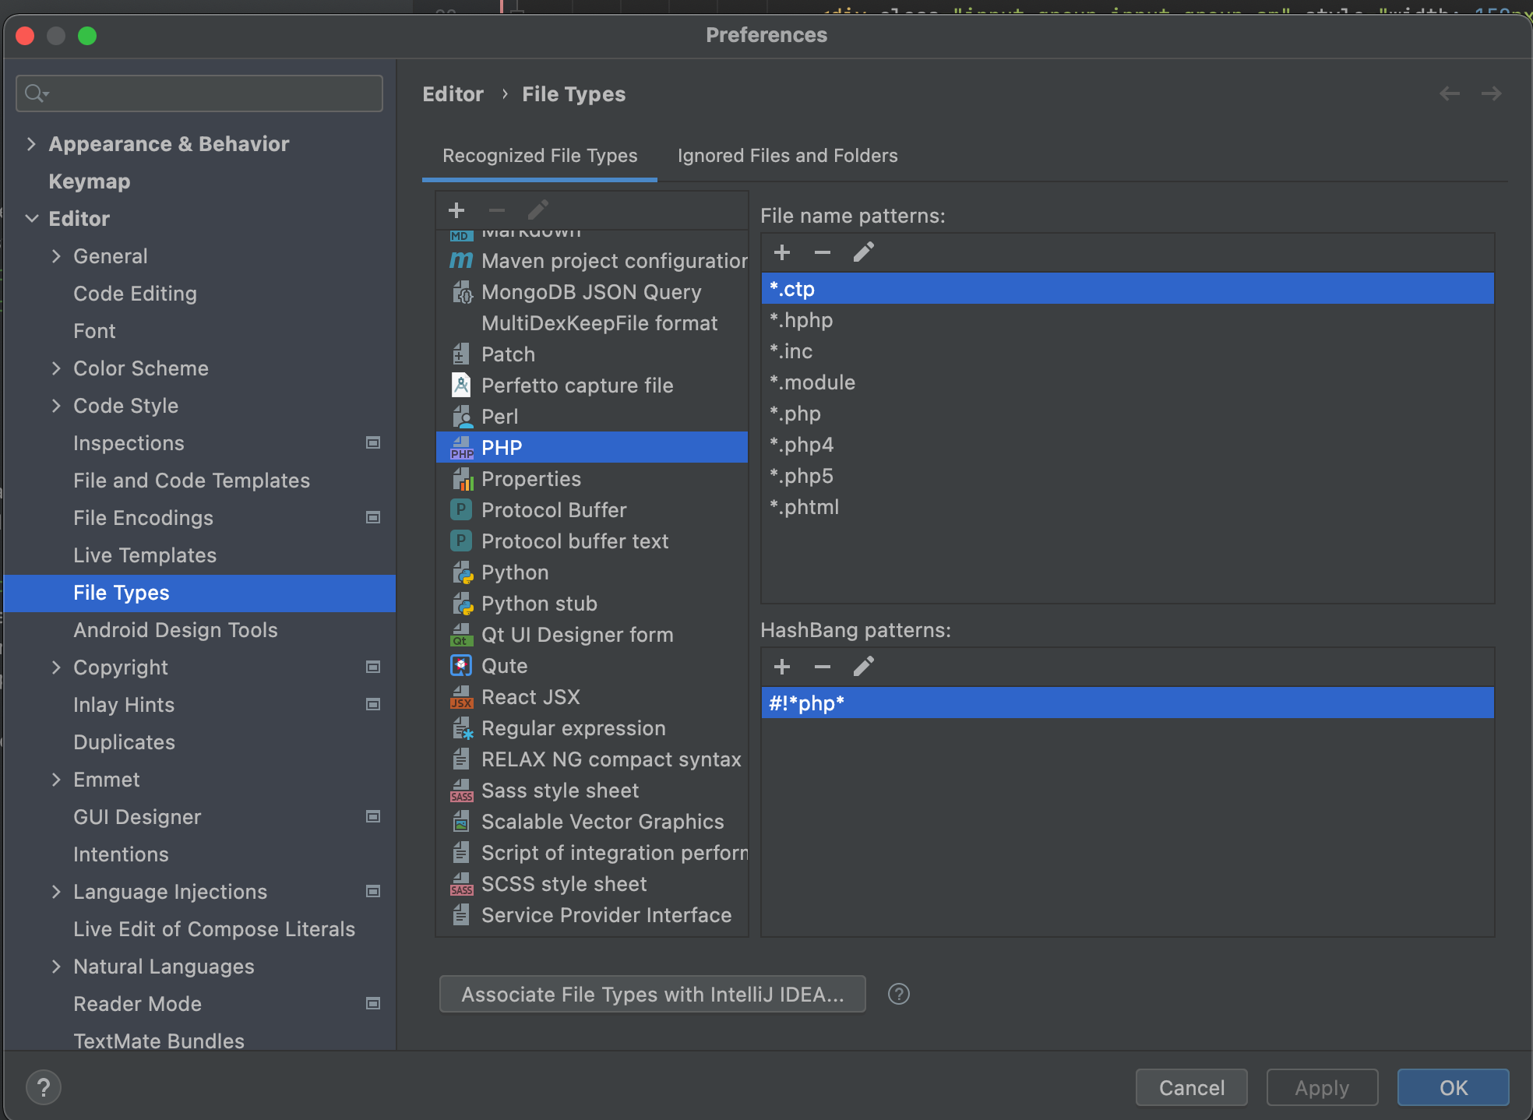Screen dimensions: 1533x1120
Task: Add a new file name pattern
Action: [x=782, y=252]
